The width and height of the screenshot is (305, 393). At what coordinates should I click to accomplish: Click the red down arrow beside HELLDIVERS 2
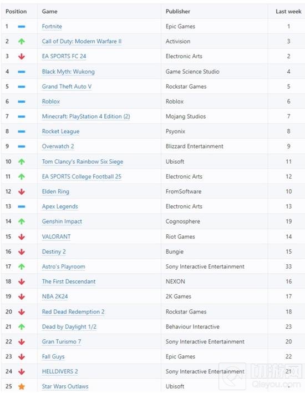(22, 371)
